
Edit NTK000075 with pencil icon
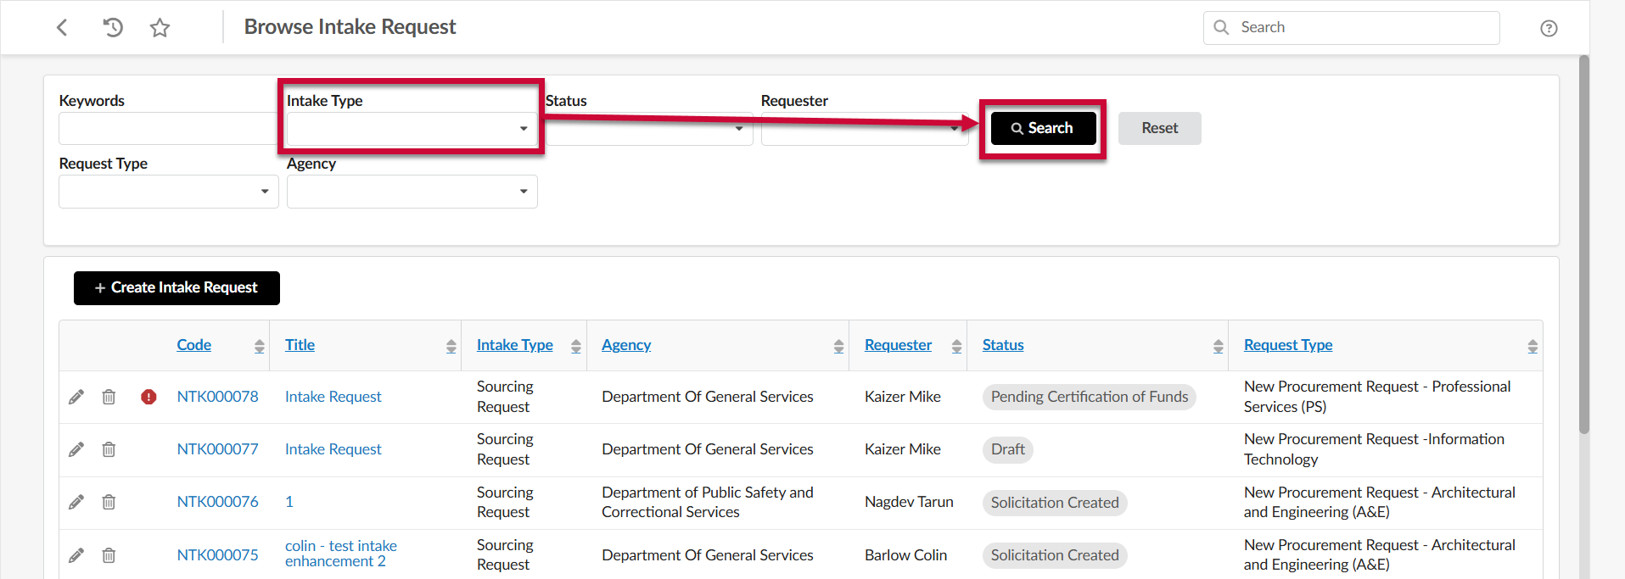(76, 555)
